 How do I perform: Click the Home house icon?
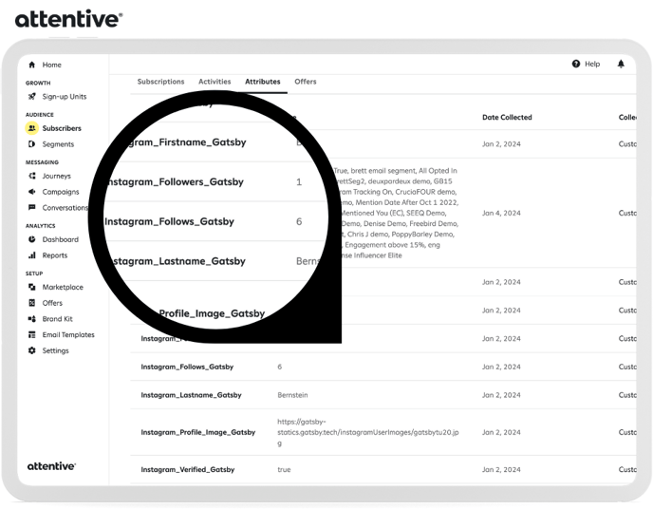click(31, 65)
